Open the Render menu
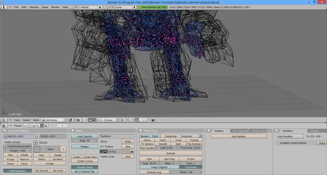 click(55, 7)
